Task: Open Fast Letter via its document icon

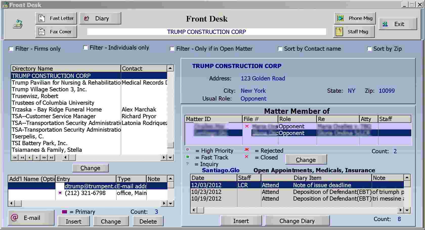Action: [x=41, y=18]
